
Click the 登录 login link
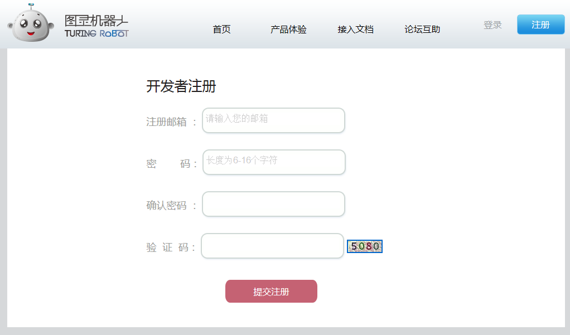492,25
